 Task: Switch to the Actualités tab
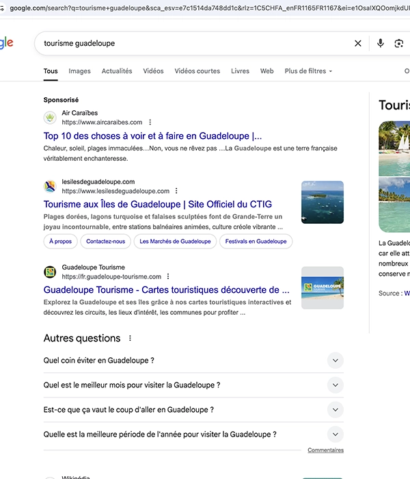117,71
